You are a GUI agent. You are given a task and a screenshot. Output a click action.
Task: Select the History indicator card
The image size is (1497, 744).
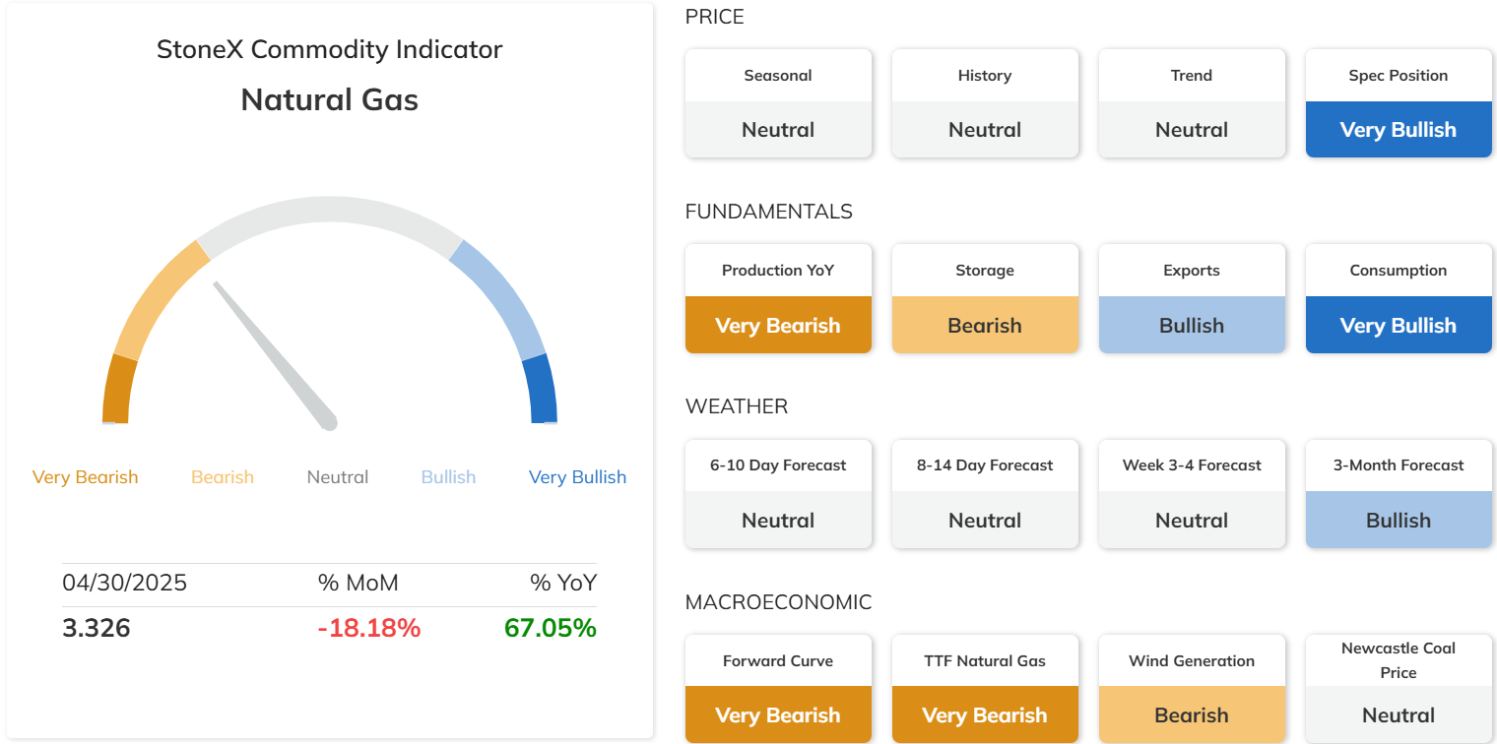pos(985,103)
